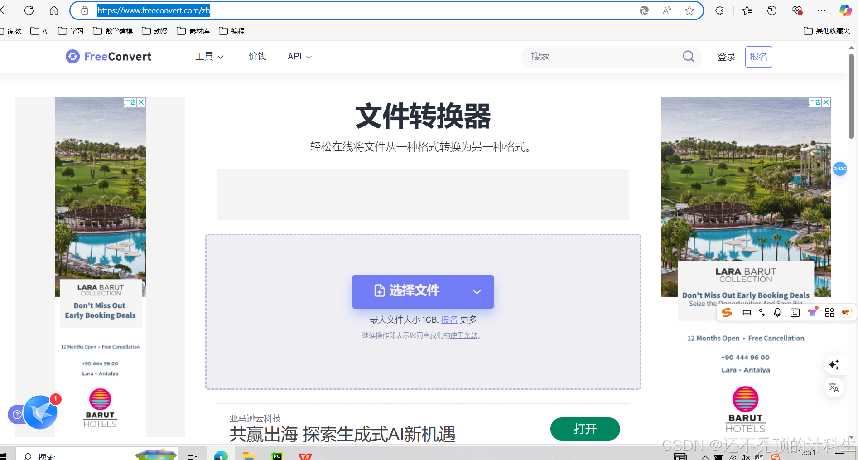Click the search magnifier icon

[689, 56]
